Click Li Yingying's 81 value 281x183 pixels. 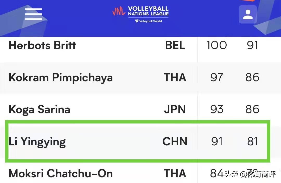[x=252, y=141]
